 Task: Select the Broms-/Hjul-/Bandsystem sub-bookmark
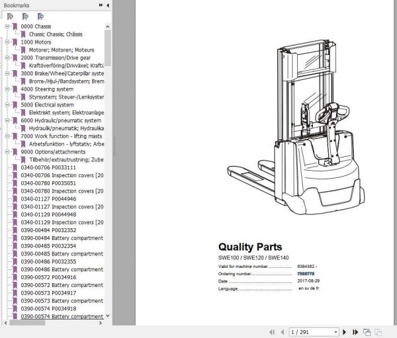tap(66, 81)
